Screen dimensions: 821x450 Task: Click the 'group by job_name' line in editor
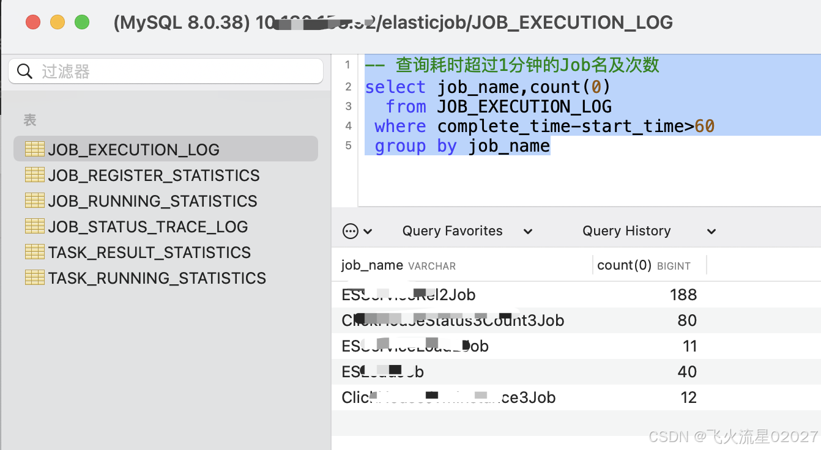tap(462, 146)
